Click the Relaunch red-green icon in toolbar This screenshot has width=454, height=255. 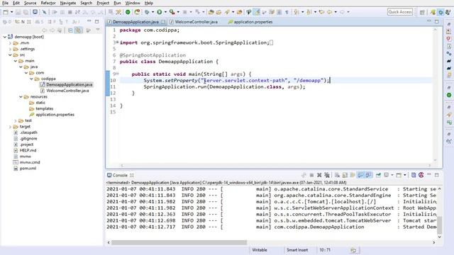(137, 12)
